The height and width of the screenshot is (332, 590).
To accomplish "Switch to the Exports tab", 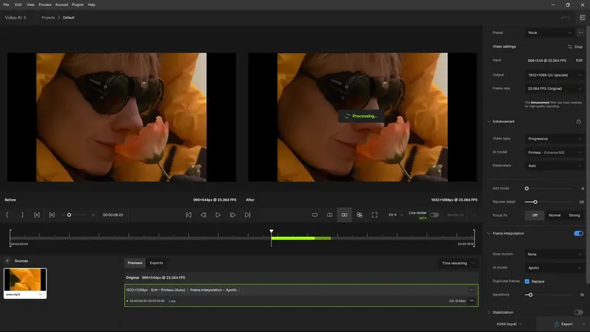I will 156,263.
